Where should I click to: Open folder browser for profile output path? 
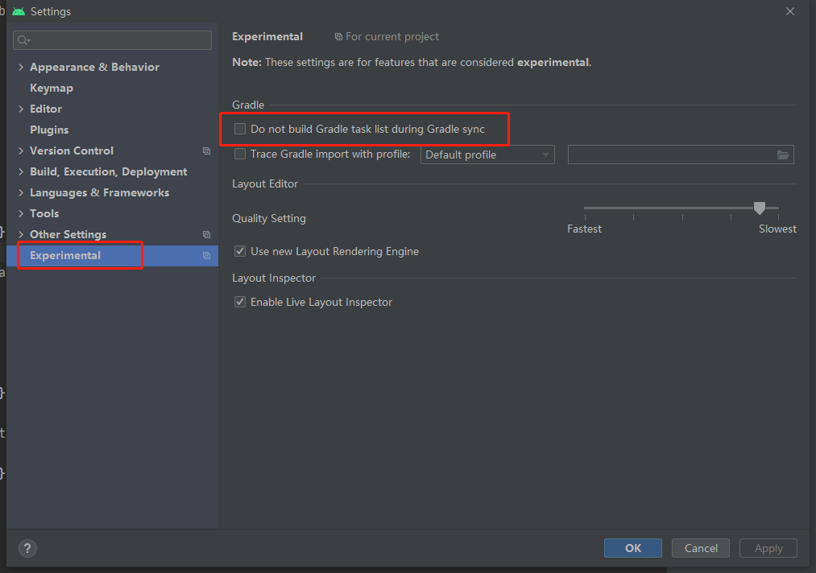783,154
